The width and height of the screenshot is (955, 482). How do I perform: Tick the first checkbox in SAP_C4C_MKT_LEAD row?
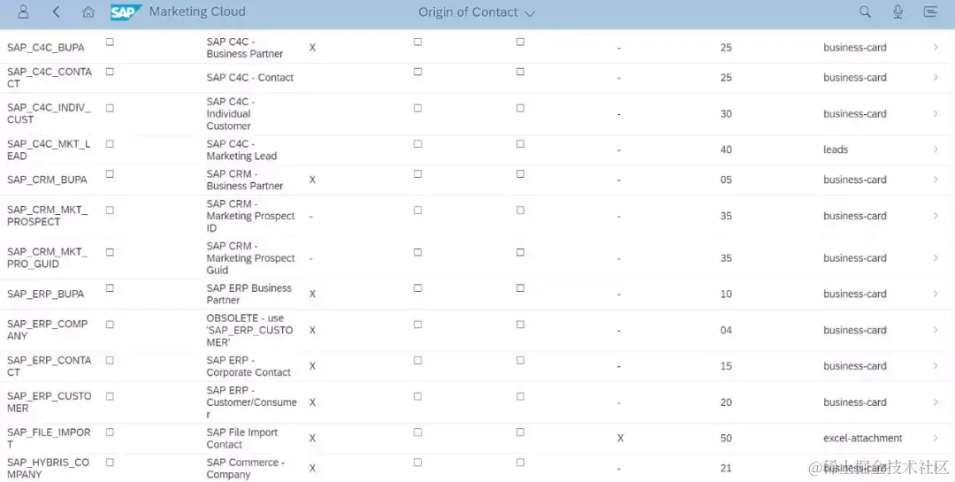(110, 144)
